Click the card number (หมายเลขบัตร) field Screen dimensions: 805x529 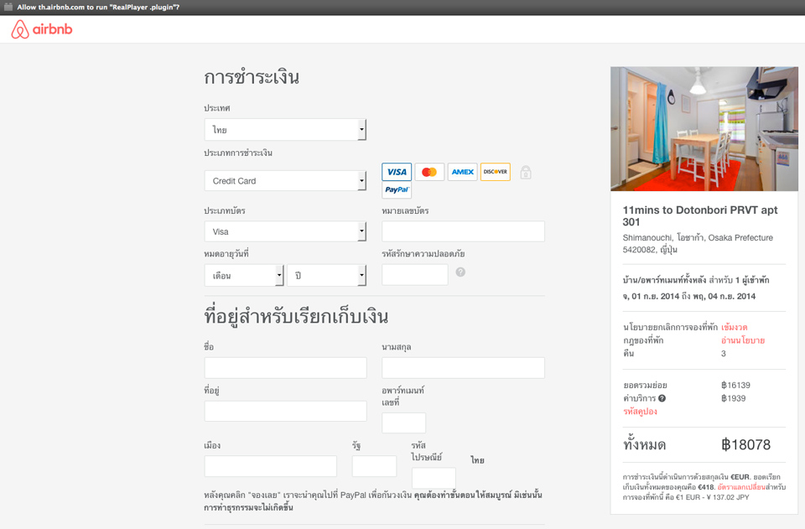[x=463, y=231]
